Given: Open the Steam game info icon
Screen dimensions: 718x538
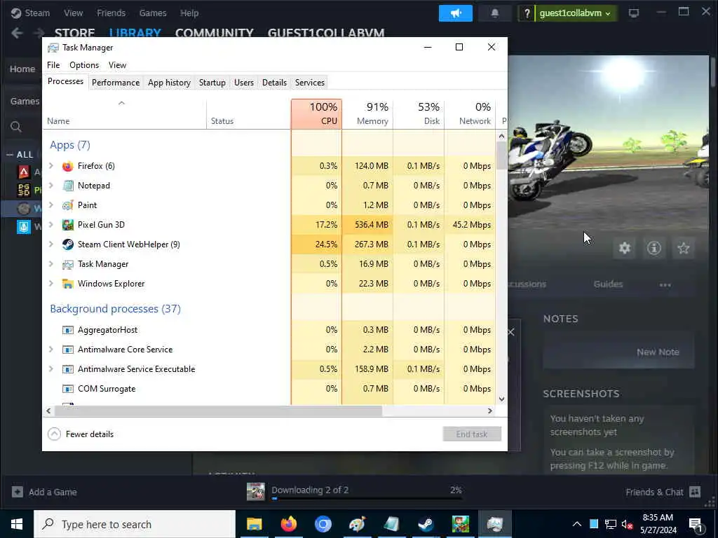Looking at the screenshot, I should (654, 248).
